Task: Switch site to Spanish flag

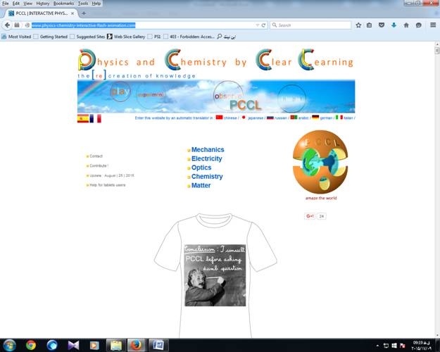Action: (83, 118)
